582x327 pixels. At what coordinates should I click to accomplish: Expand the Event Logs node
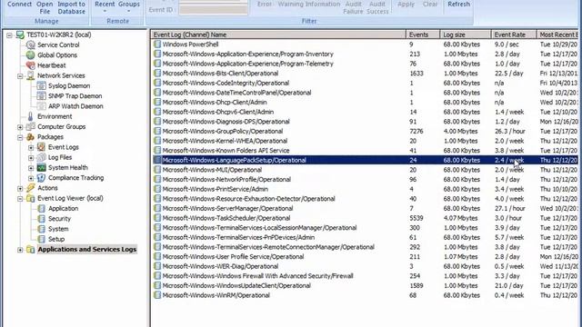31,147
